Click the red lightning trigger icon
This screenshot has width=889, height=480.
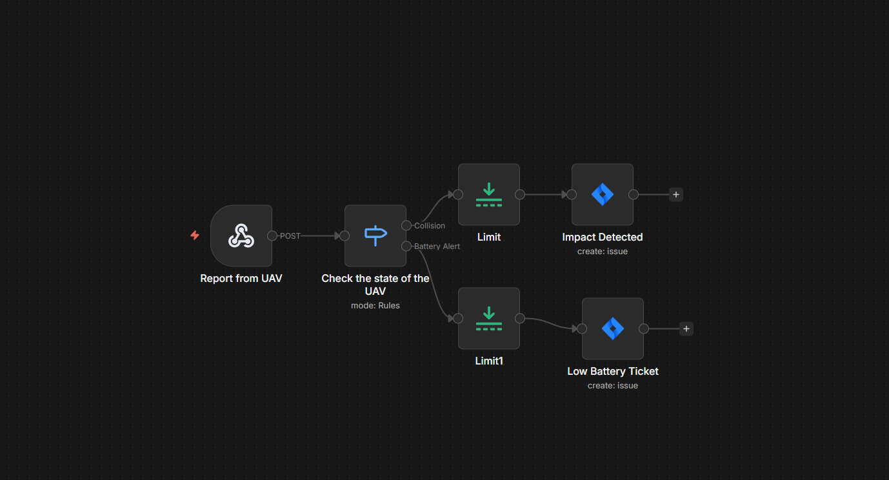click(195, 235)
